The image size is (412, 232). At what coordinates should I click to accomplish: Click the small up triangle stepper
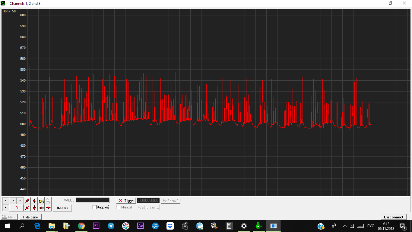tap(6, 201)
